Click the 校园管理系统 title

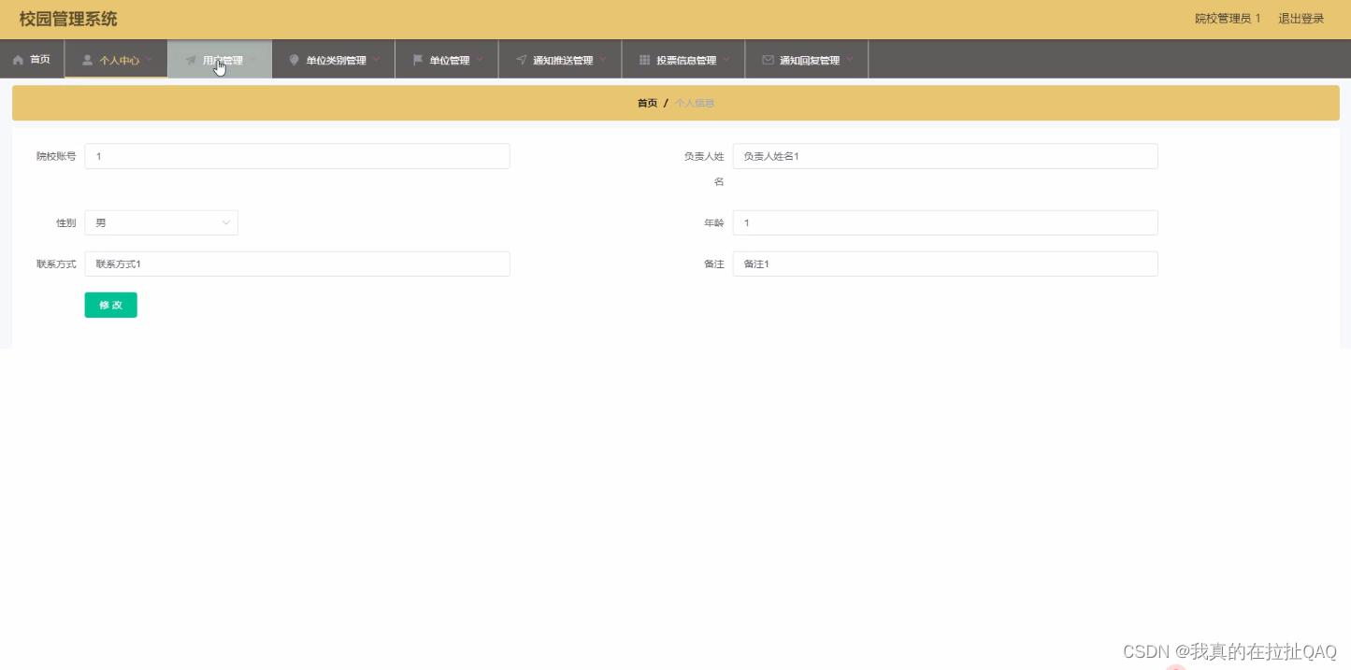click(x=68, y=19)
